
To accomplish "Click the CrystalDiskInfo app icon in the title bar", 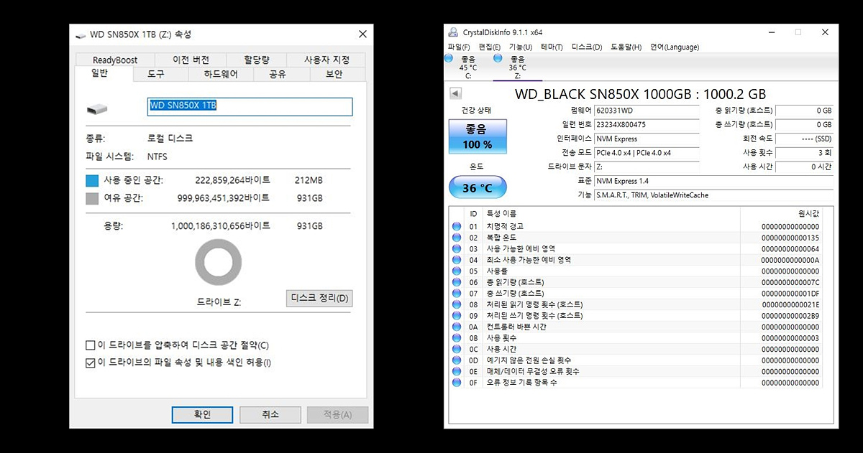I will point(452,32).
